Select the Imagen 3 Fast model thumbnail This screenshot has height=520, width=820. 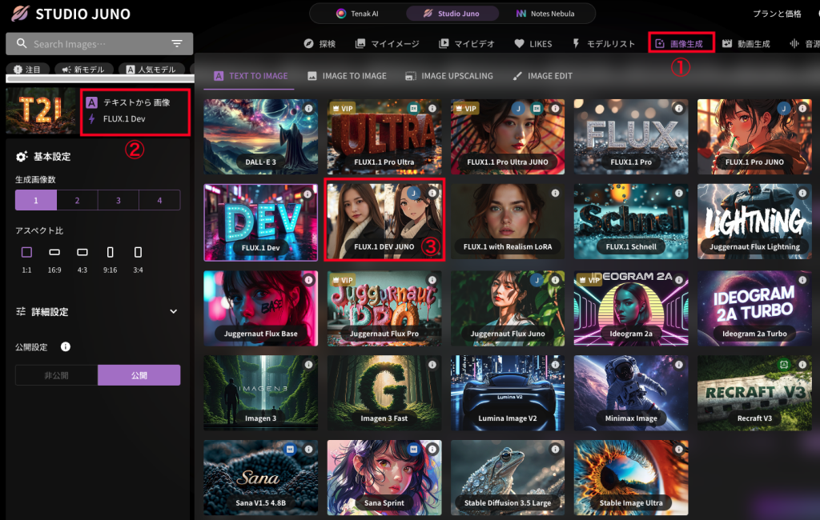point(384,393)
